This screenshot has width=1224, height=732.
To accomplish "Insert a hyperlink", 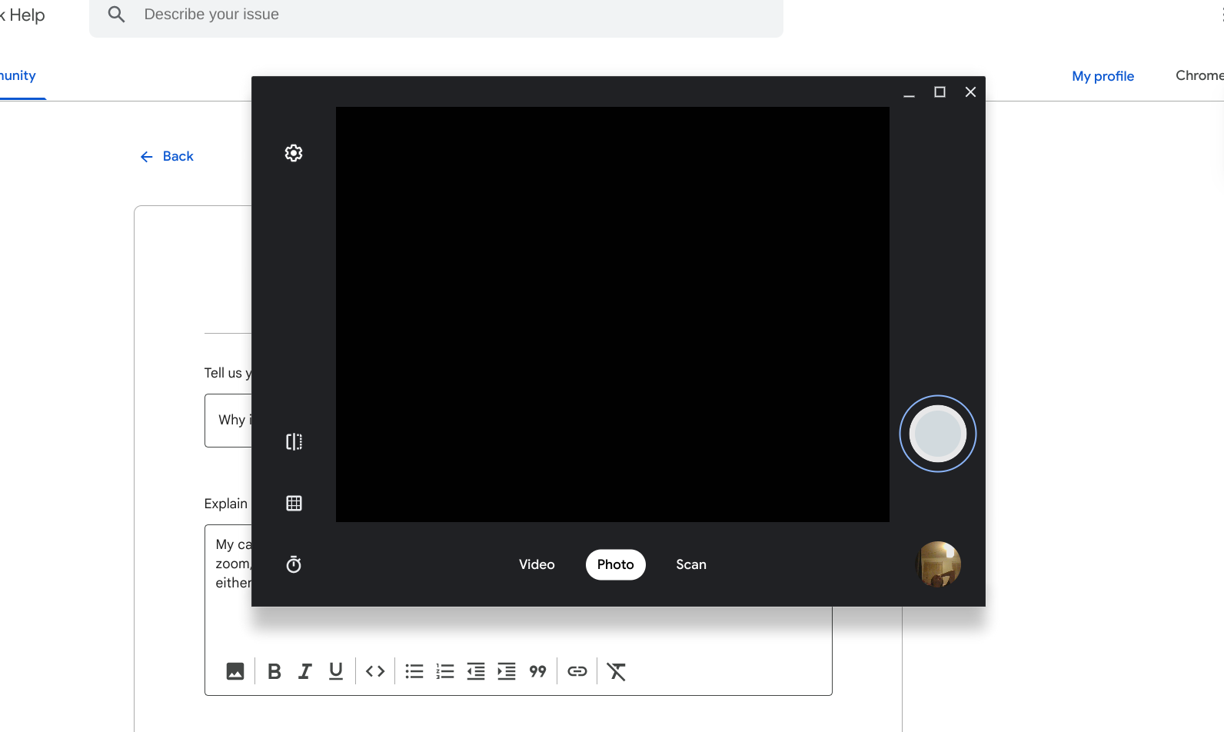I will click(577, 671).
